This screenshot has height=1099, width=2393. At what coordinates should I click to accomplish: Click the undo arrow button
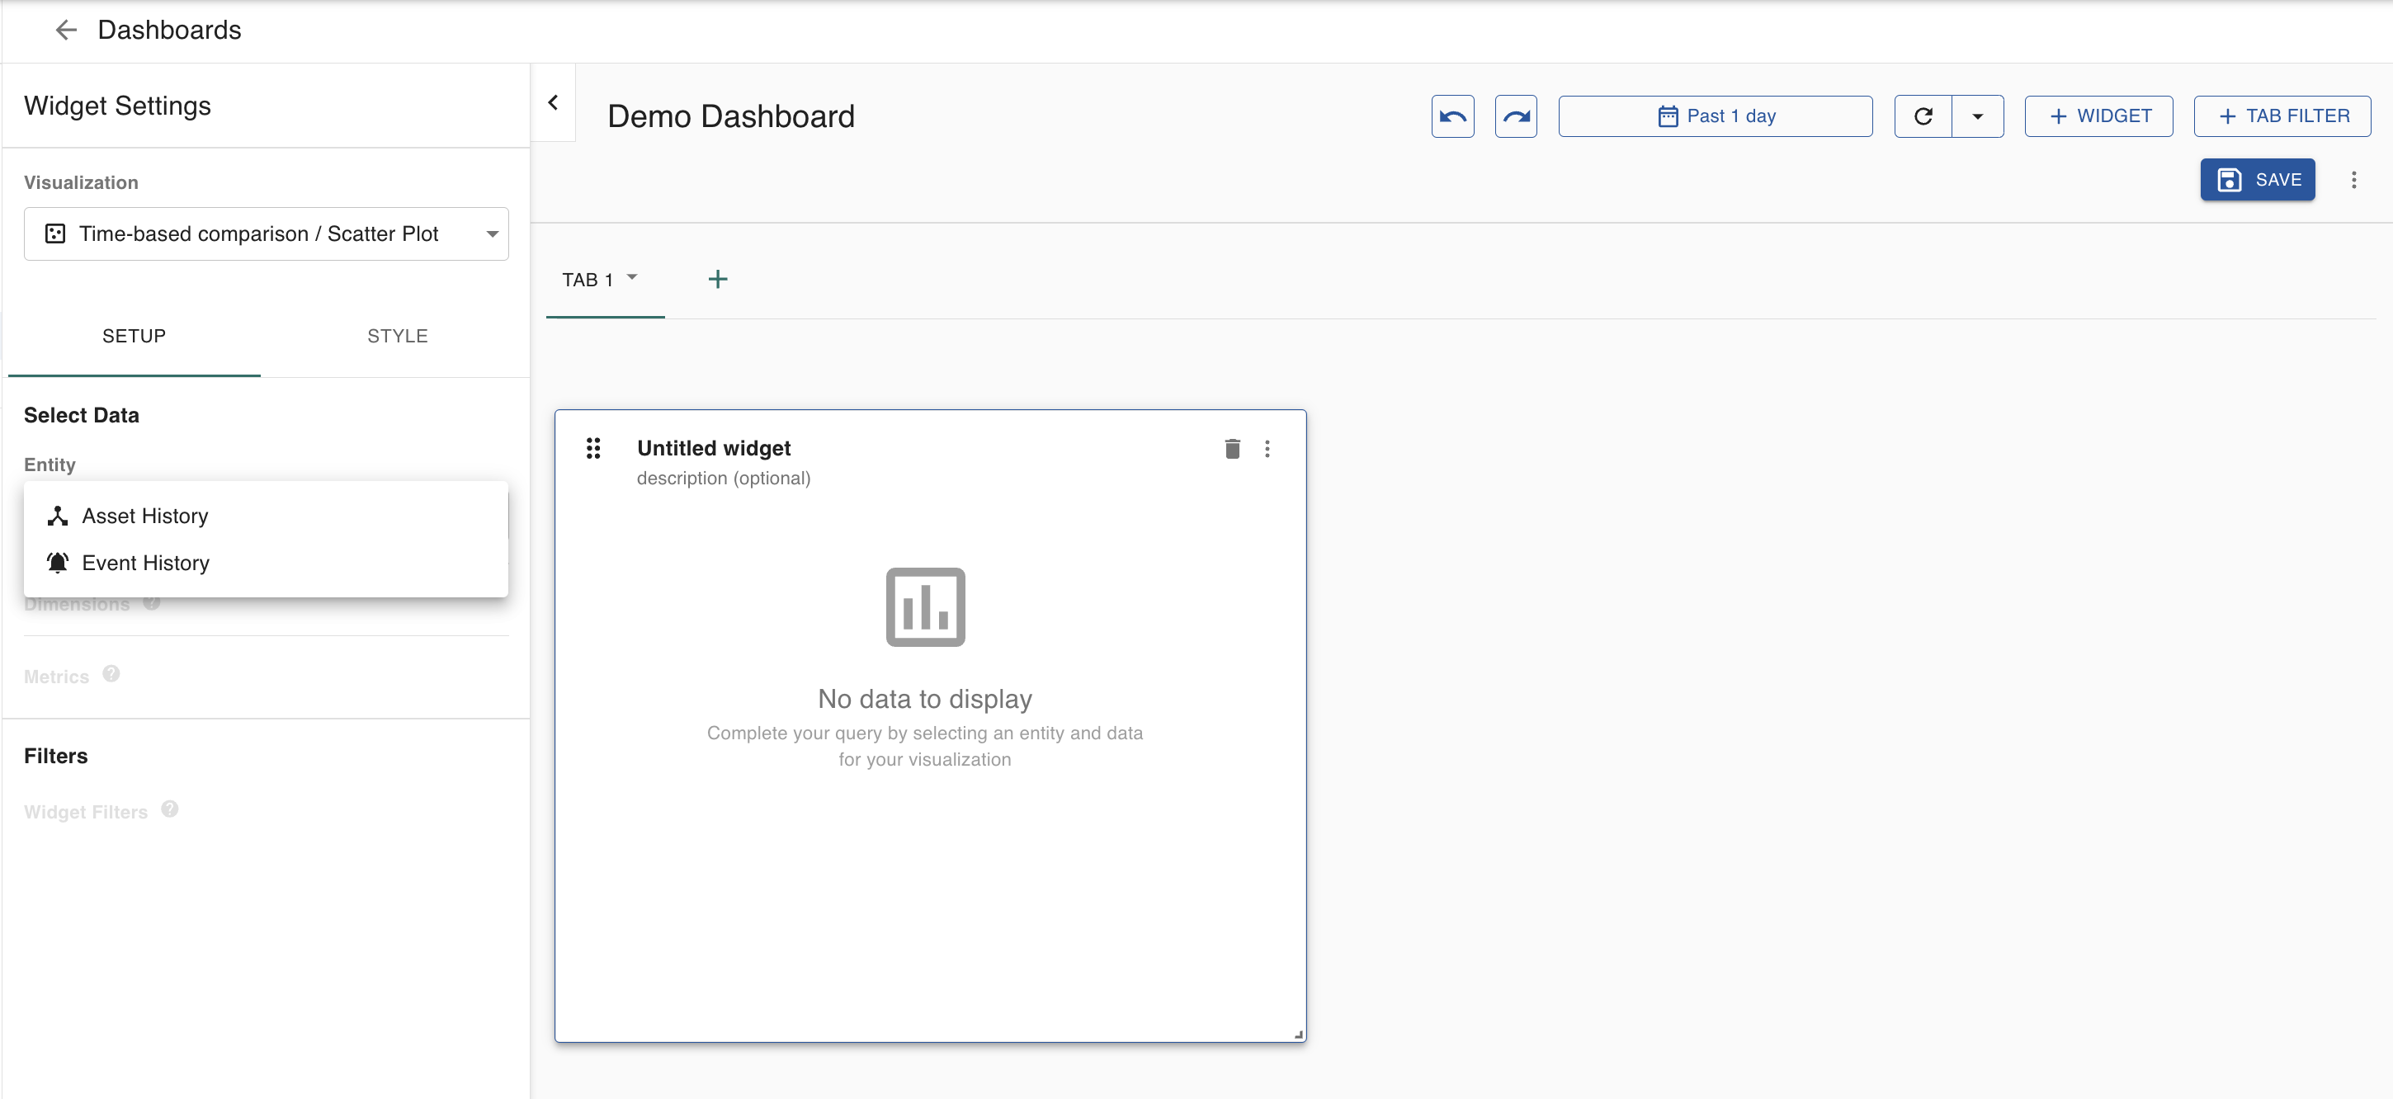[1452, 116]
